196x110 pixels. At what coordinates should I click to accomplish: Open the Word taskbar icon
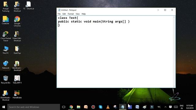(x=137, y=107)
